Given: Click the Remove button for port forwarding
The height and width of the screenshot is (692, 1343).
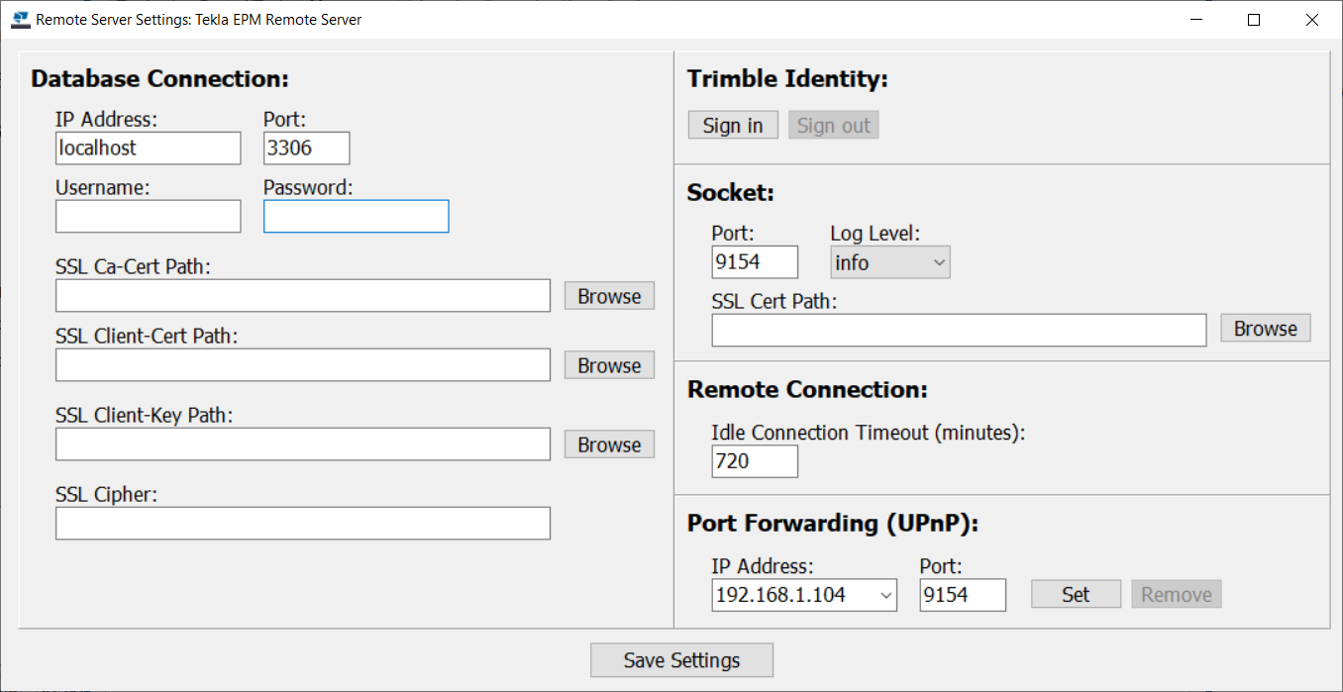Looking at the screenshot, I should tap(1176, 594).
